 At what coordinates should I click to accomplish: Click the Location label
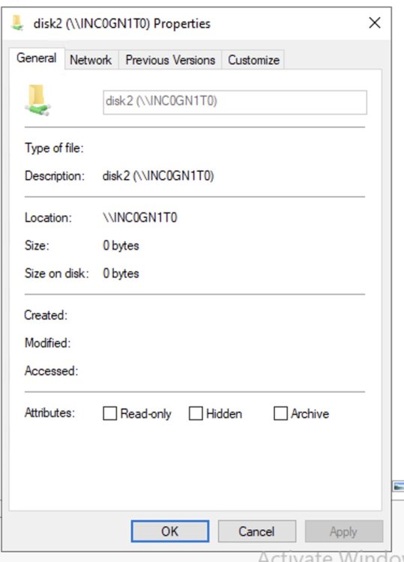coord(48,217)
